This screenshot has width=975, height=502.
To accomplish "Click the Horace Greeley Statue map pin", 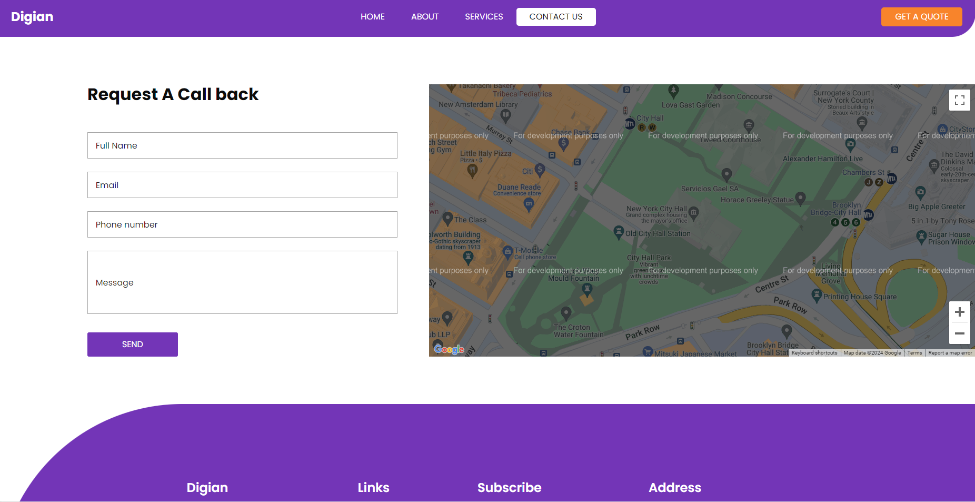I will click(x=801, y=198).
